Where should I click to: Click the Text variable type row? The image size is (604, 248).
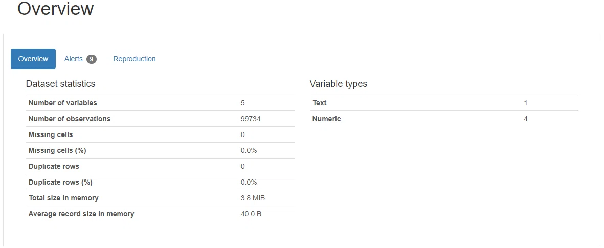(444, 103)
